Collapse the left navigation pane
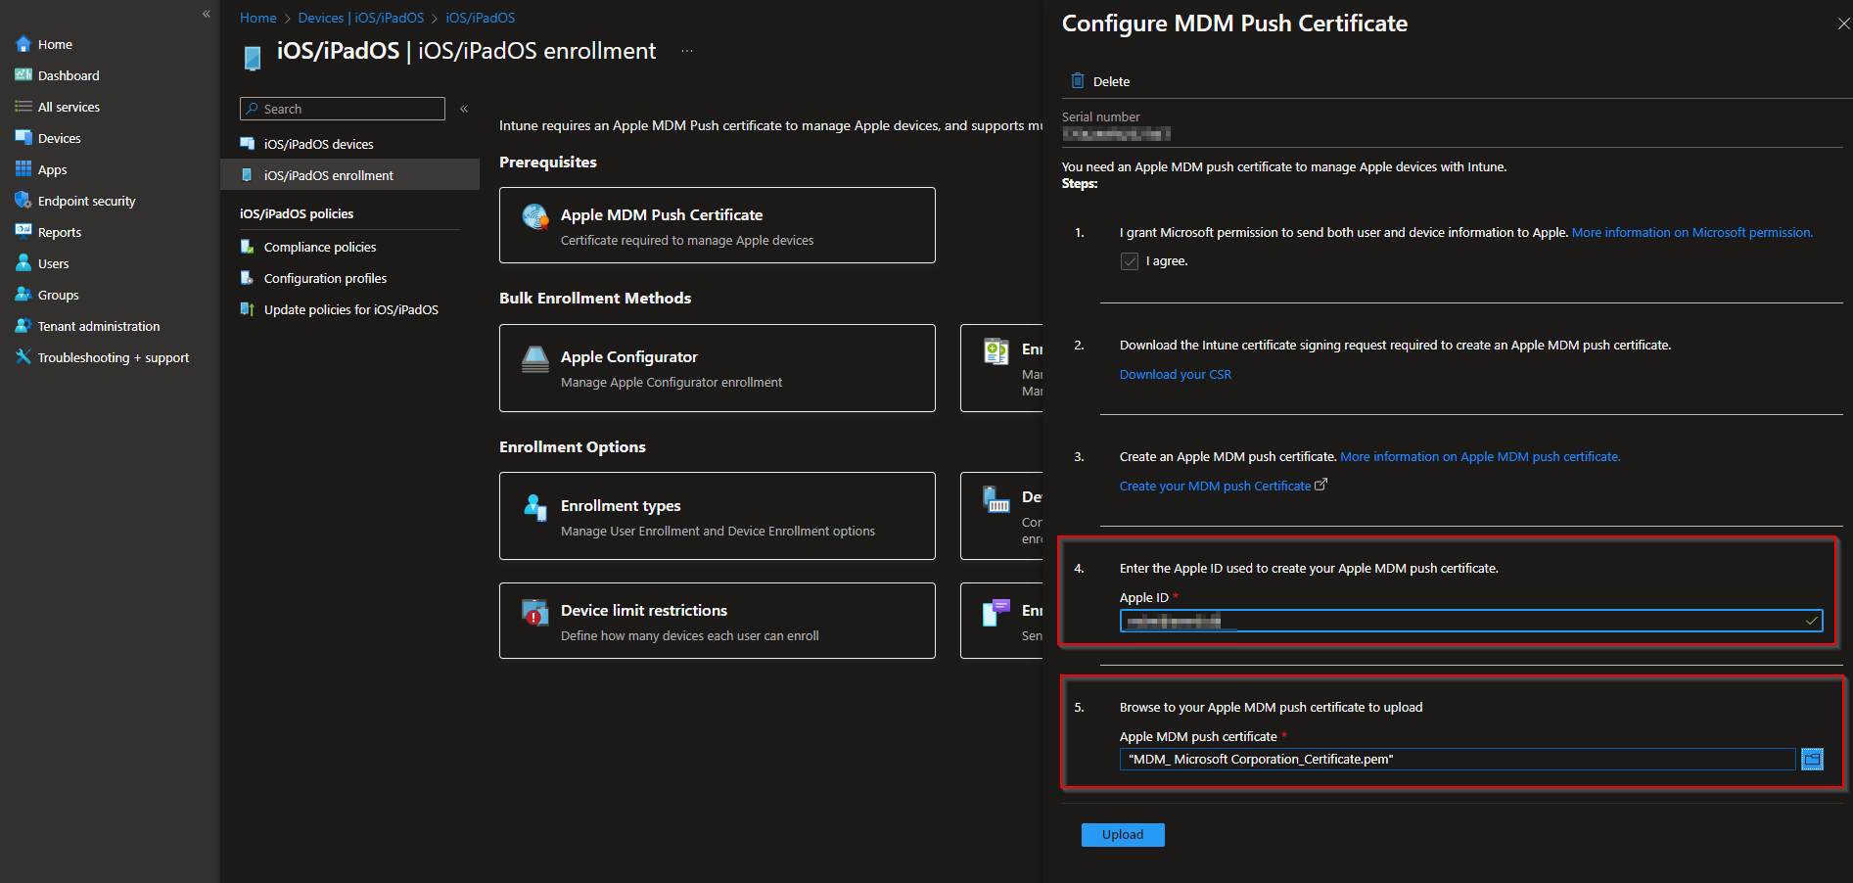Image resolution: width=1853 pixels, height=883 pixels. pos(206,14)
